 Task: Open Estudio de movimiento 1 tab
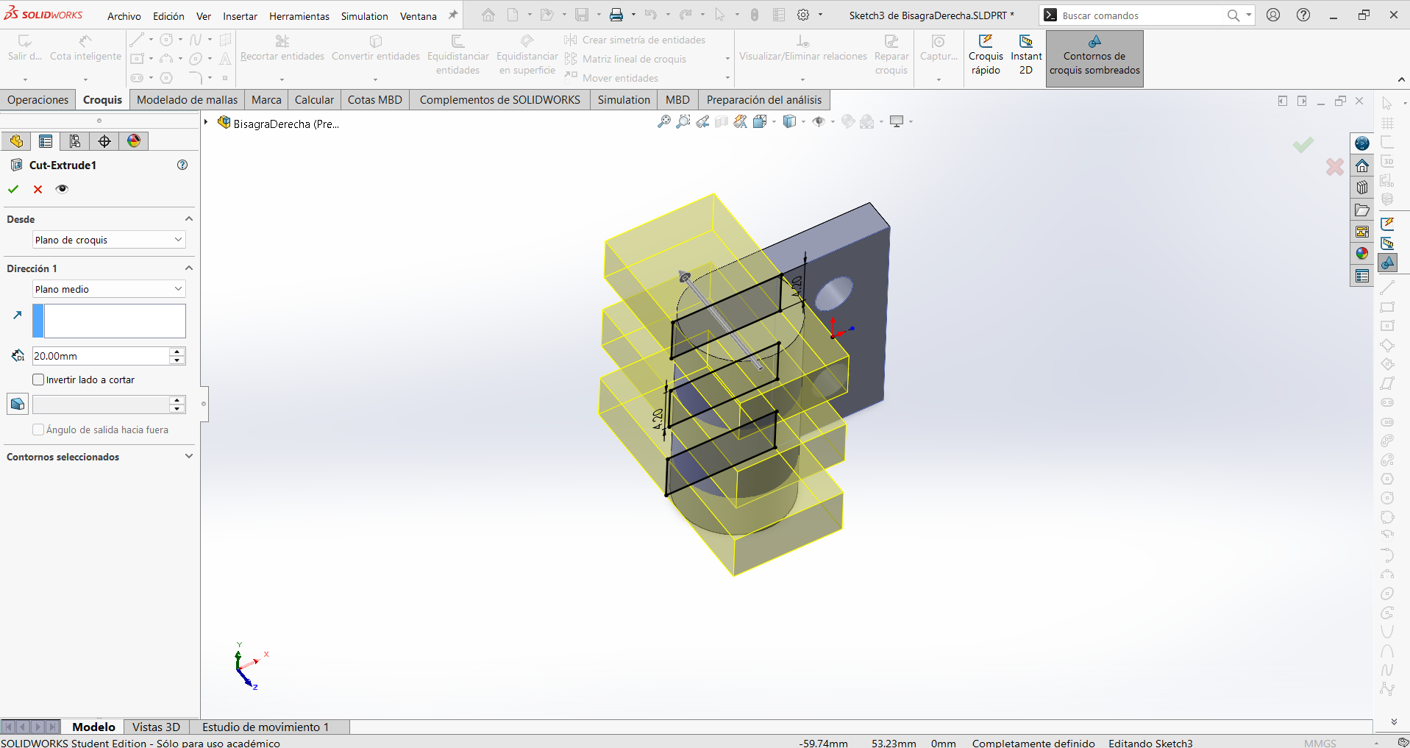pyautogui.click(x=266, y=727)
